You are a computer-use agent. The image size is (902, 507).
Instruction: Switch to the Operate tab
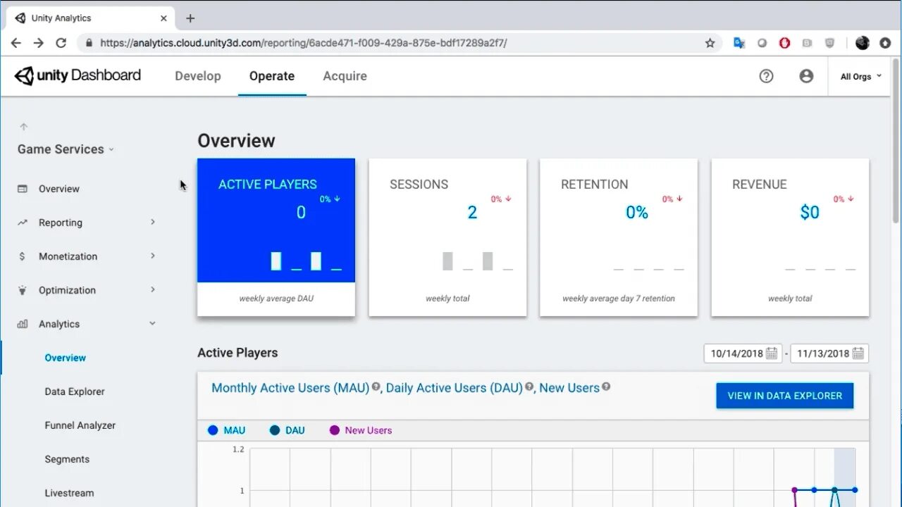tap(272, 76)
